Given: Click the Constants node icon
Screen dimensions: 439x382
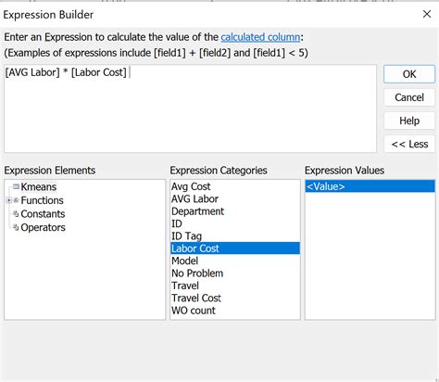Looking at the screenshot, I should [x=16, y=214].
